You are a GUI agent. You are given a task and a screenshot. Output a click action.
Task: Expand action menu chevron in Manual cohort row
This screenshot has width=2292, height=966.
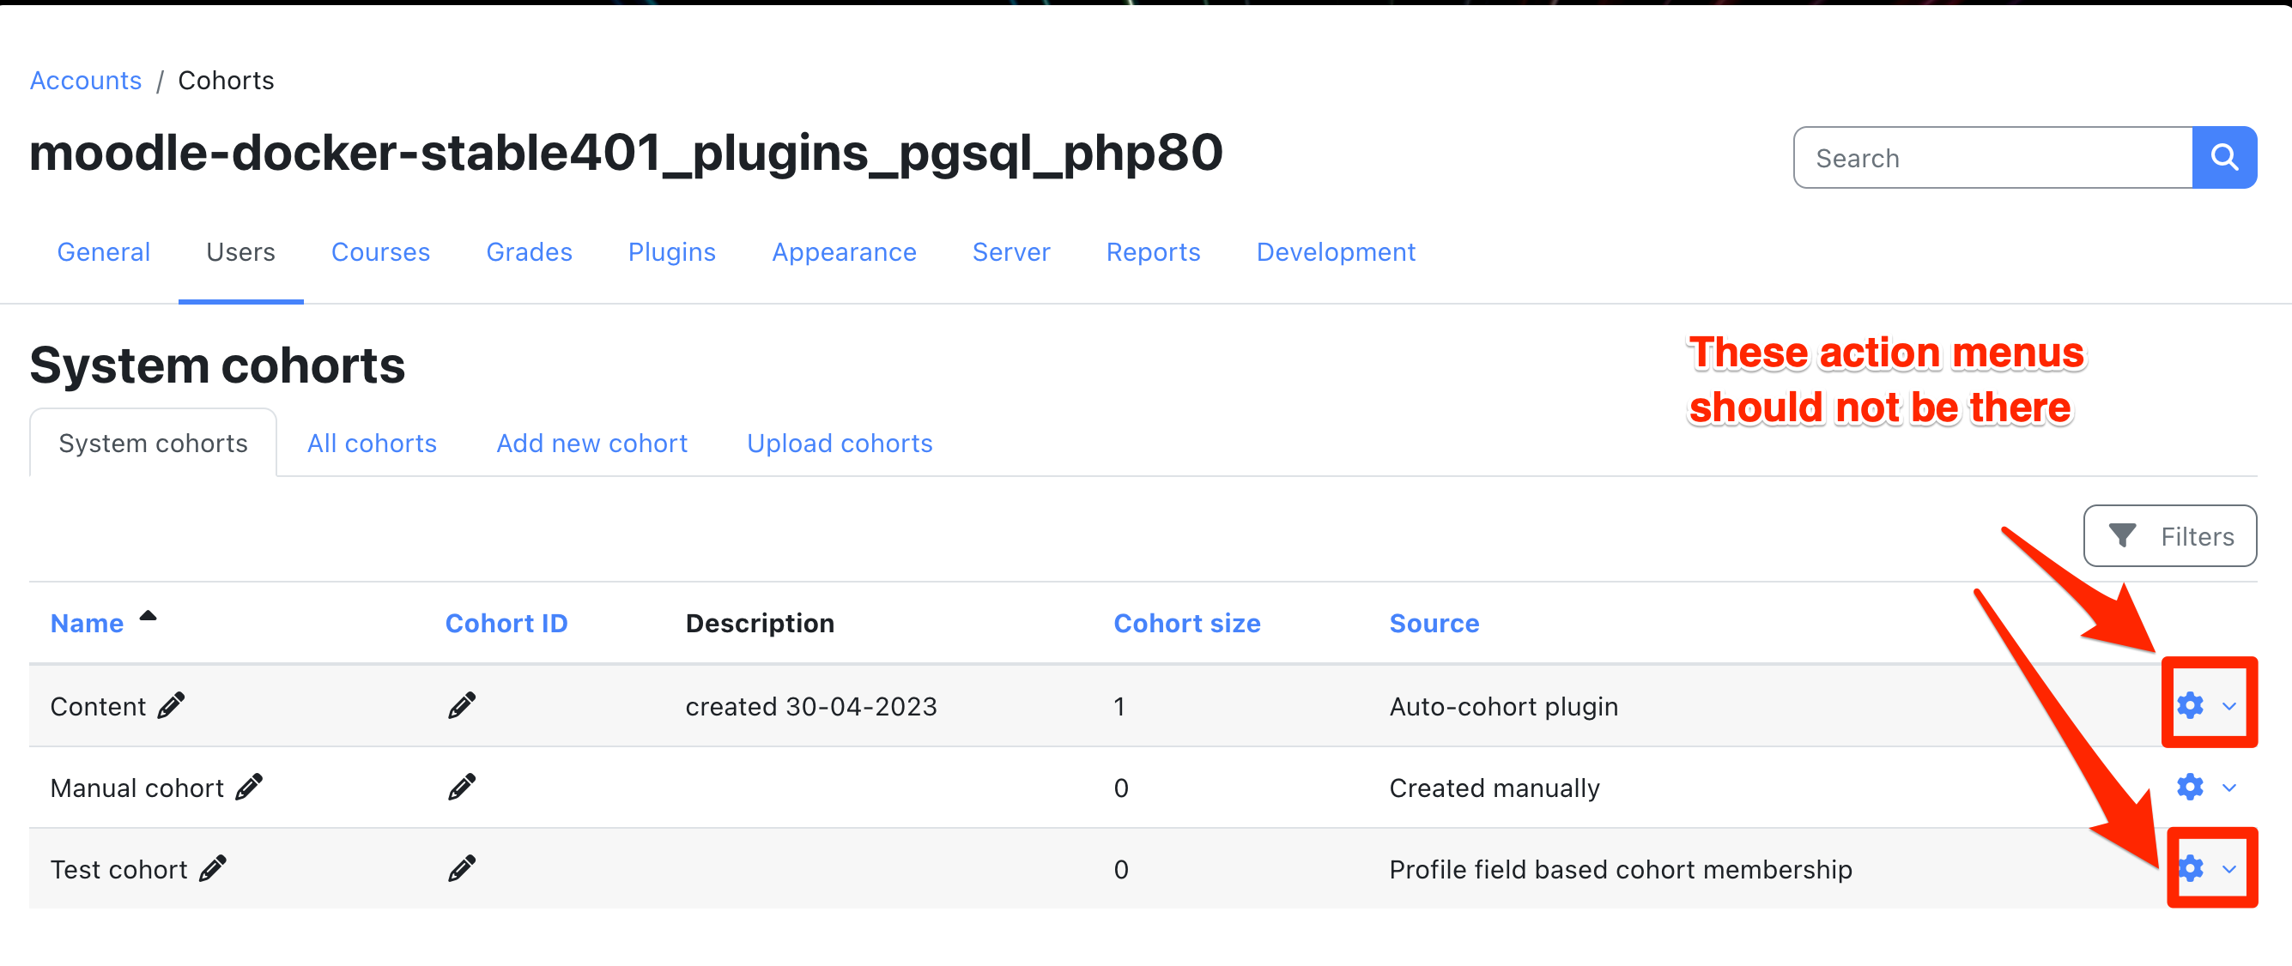(x=2228, y=788)
